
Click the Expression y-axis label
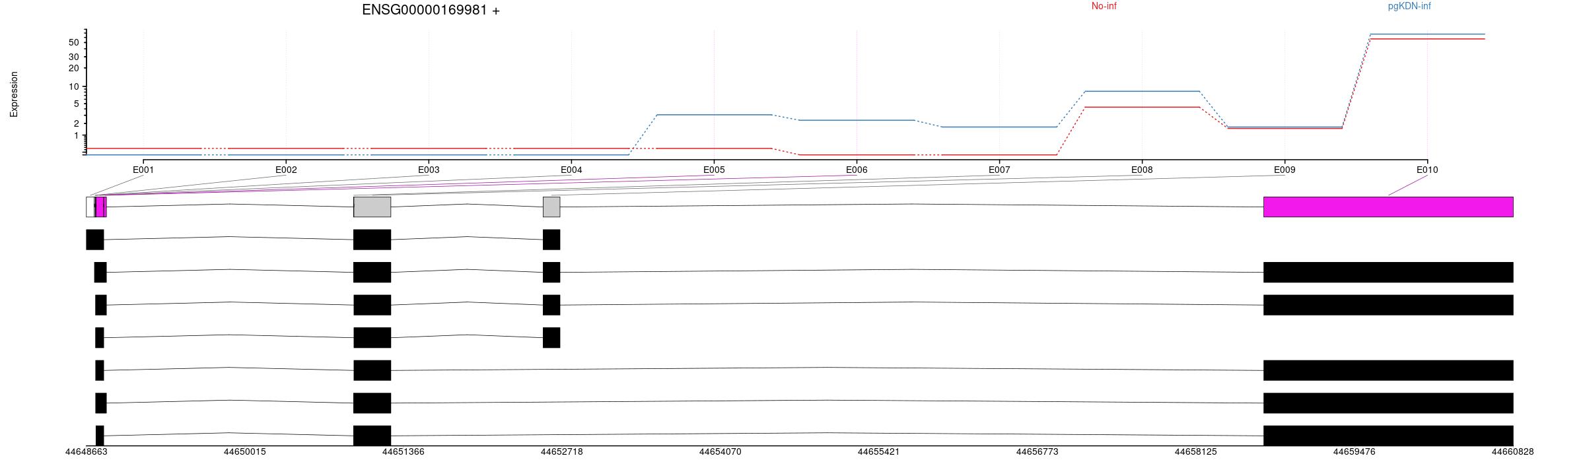pos(14,94)
